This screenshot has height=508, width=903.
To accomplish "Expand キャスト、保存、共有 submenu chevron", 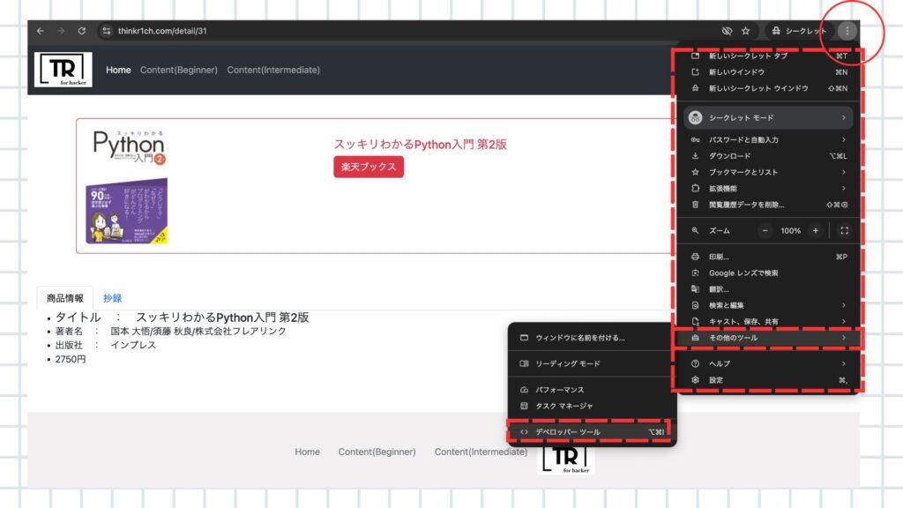I will click(x=844, y=321).
